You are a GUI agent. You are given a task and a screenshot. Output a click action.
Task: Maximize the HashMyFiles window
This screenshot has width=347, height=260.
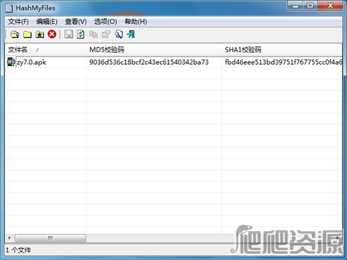[x=310, y=6]
